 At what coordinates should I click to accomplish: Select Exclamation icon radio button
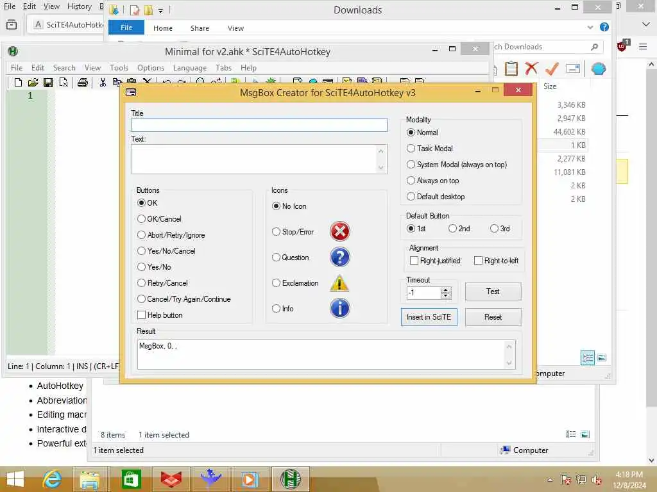pos(276,283)
